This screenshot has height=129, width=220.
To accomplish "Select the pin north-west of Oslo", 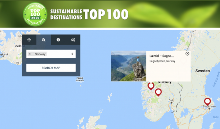I will click(x=158, y=92).
